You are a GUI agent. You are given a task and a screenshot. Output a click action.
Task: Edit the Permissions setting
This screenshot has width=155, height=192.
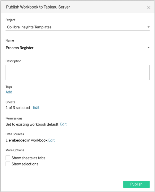(x=63, y=124)
